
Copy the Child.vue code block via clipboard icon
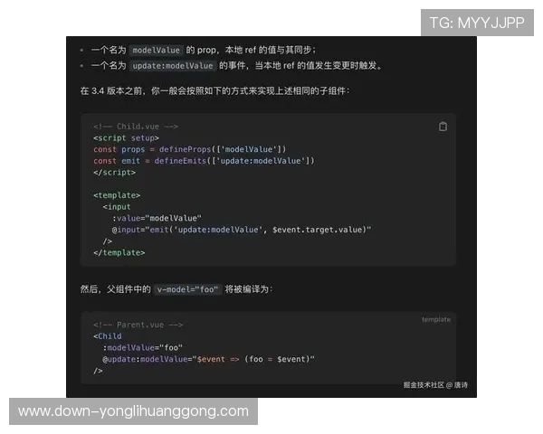[x=443, y=127]
